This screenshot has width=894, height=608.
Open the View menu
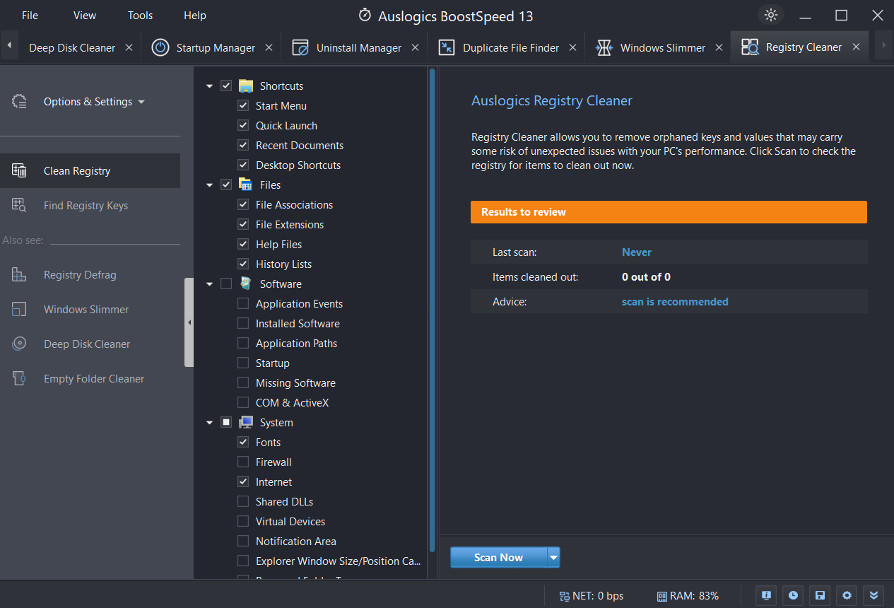pyautogui.click(x=85, y=15)
